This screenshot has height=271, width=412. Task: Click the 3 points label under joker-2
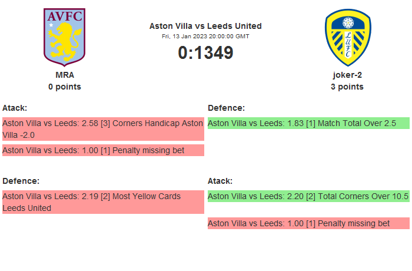click(x=347, y=87)
